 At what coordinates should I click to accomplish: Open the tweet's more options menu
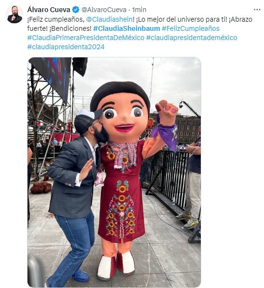coord(257,10)
